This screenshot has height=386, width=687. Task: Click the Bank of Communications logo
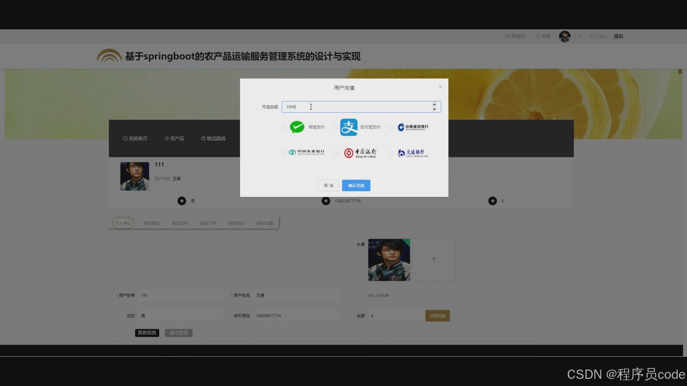[413, 153]
